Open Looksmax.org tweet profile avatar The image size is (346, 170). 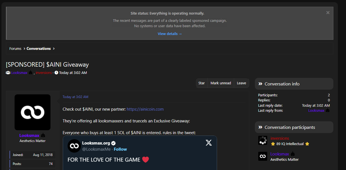[x=74, y=146]
